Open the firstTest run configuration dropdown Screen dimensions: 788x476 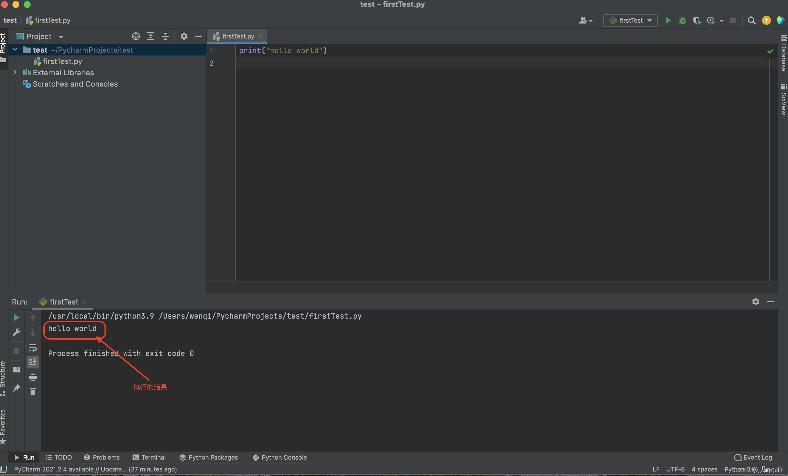pyautogui.click(x=630, y=20)
